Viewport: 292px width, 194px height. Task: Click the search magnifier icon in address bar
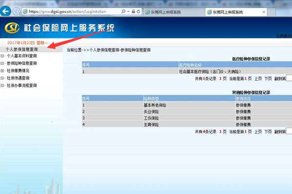tap(123, 12)
